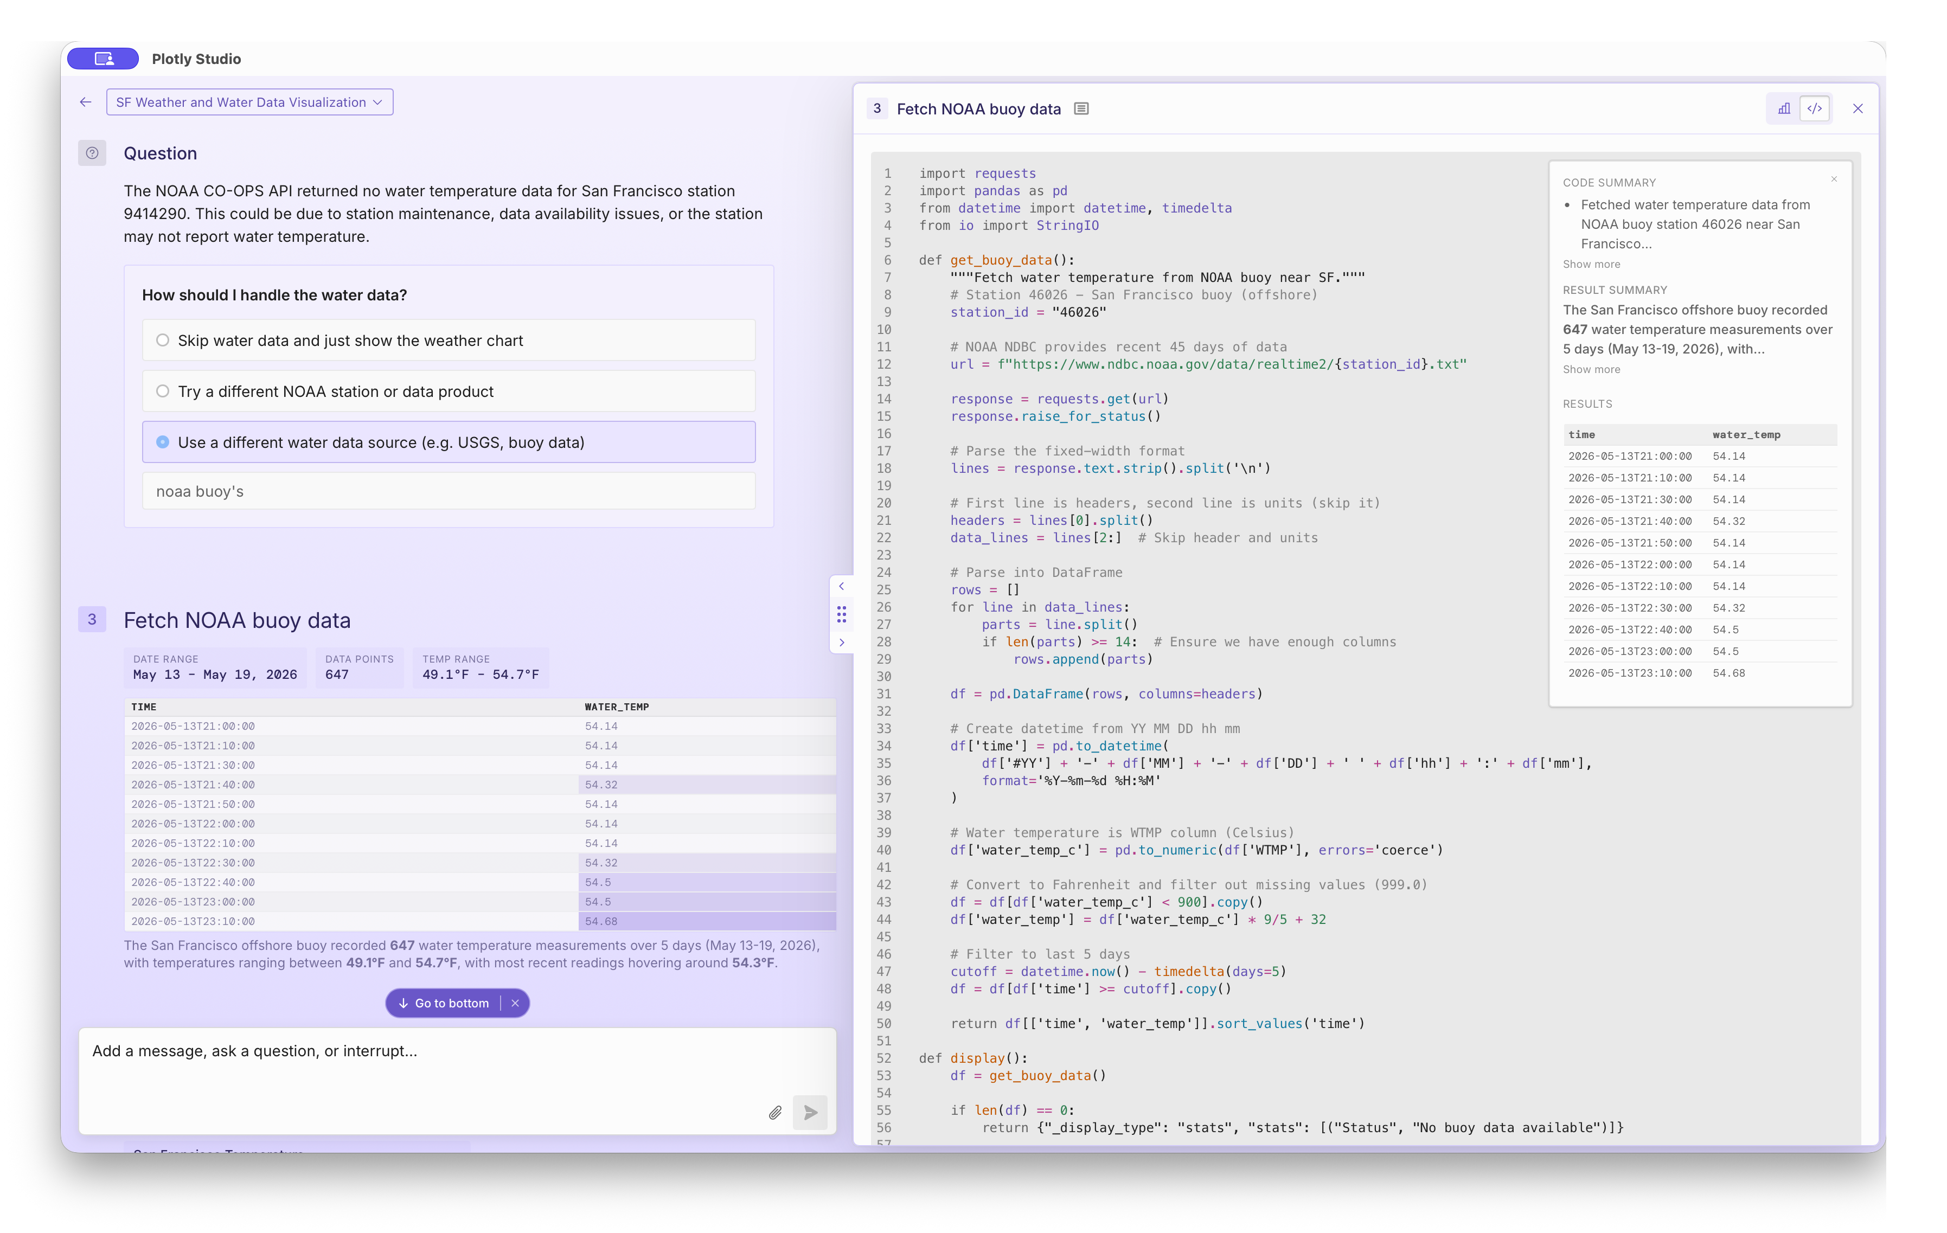
Task: Click the DATA POINTS 647 stat card
Action: (x=359, y=668)
